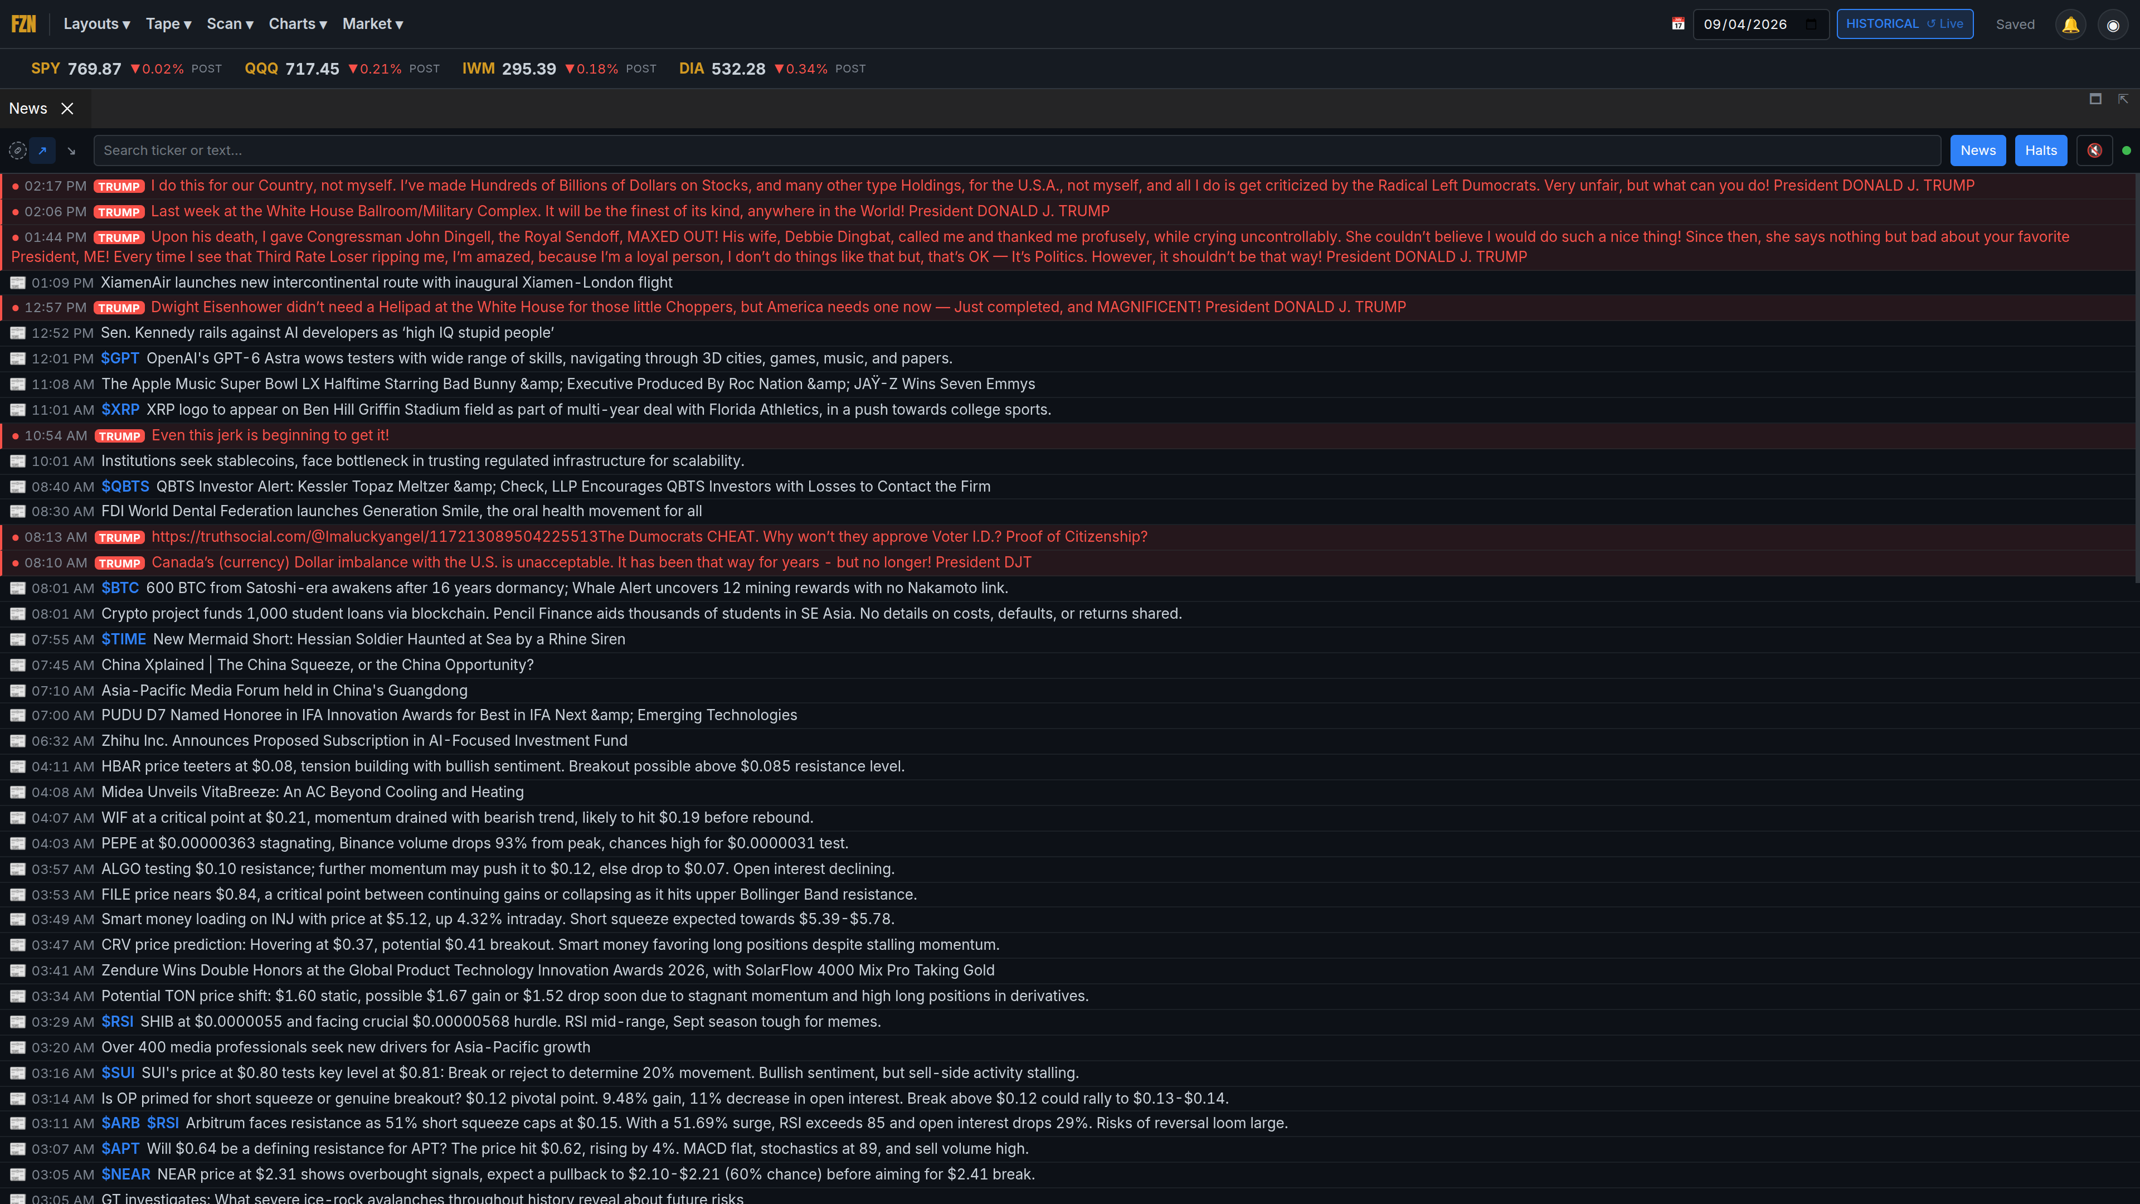Screen dimensions: 2140x1204
Task: Click the $ARB ticker link
Action: point(120,1123)
